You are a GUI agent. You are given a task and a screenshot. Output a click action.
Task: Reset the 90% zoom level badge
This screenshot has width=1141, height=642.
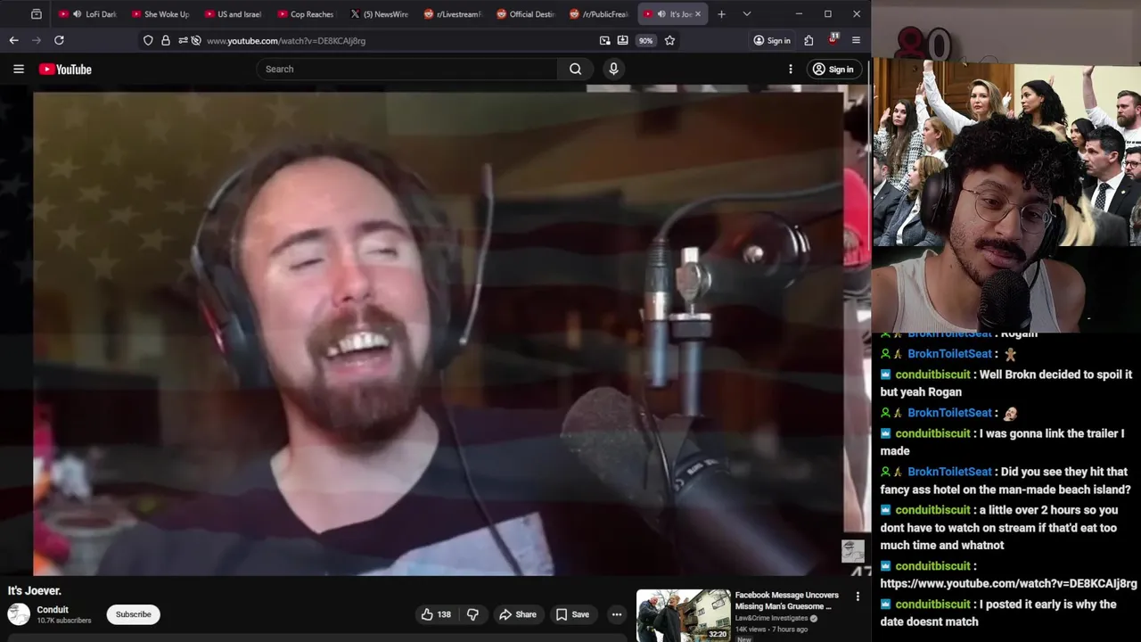[x=645, y=40]
